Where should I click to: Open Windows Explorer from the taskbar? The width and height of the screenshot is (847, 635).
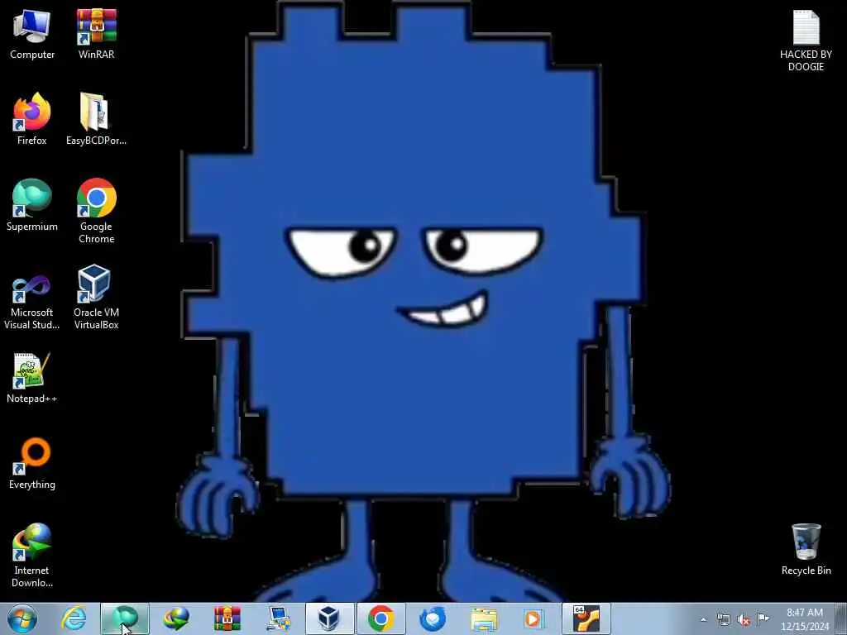(484, 618)
